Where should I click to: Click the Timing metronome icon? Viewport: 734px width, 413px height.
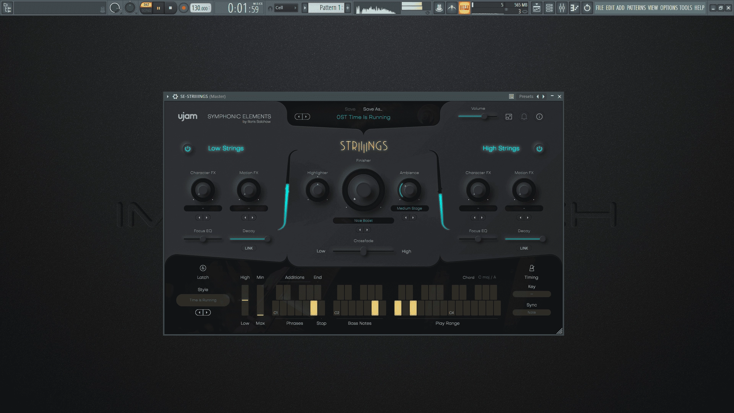531,268
